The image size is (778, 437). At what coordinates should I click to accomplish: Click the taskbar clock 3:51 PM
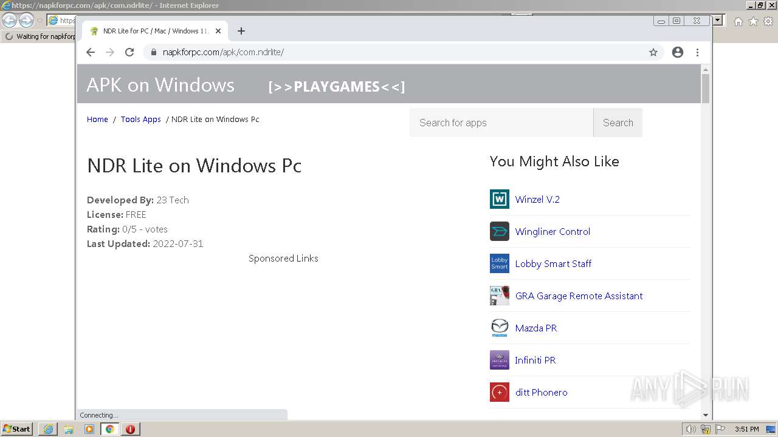tap(746, 429)
